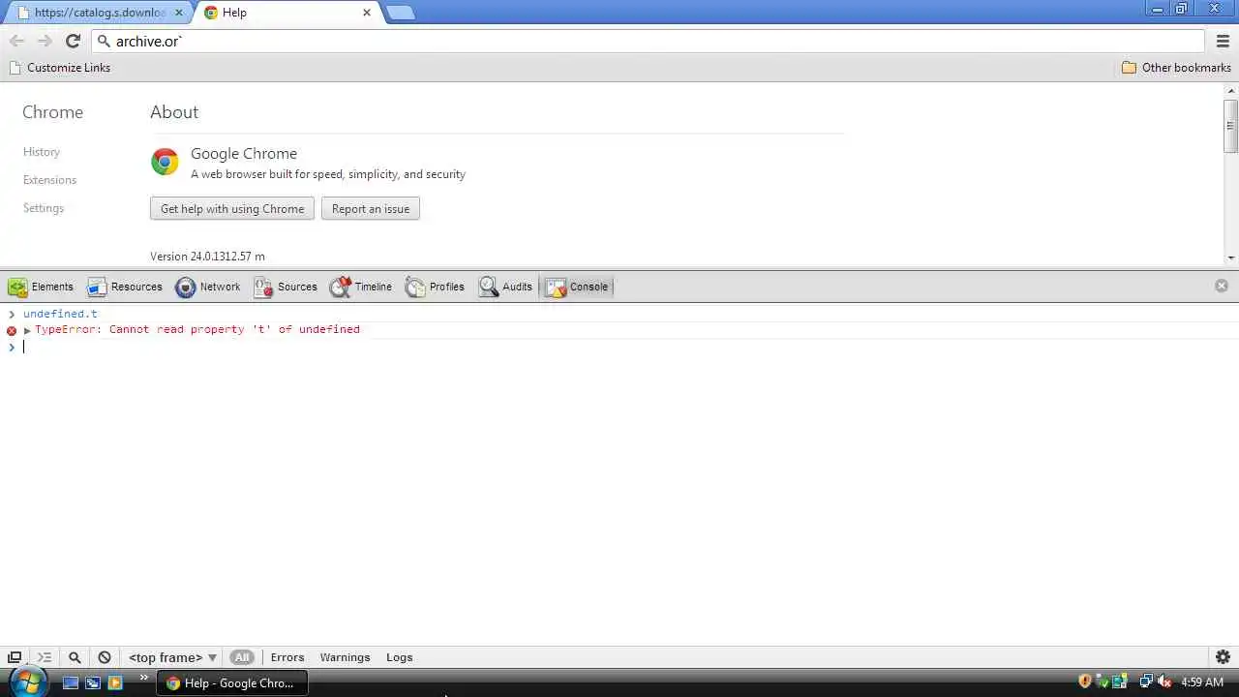1239x697 pixels.
Task: Open the Chrome main menu
Action: click(x=1223, y=42)
